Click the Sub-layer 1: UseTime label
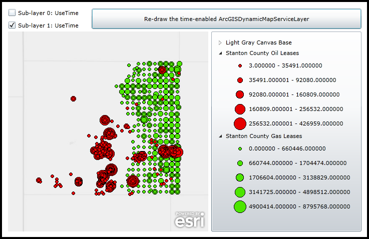Image resolution: width=369 pixels, height=239 pixels. click(48, 25)
